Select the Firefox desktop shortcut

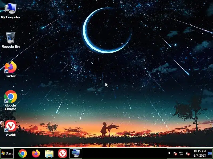(11, 69)
